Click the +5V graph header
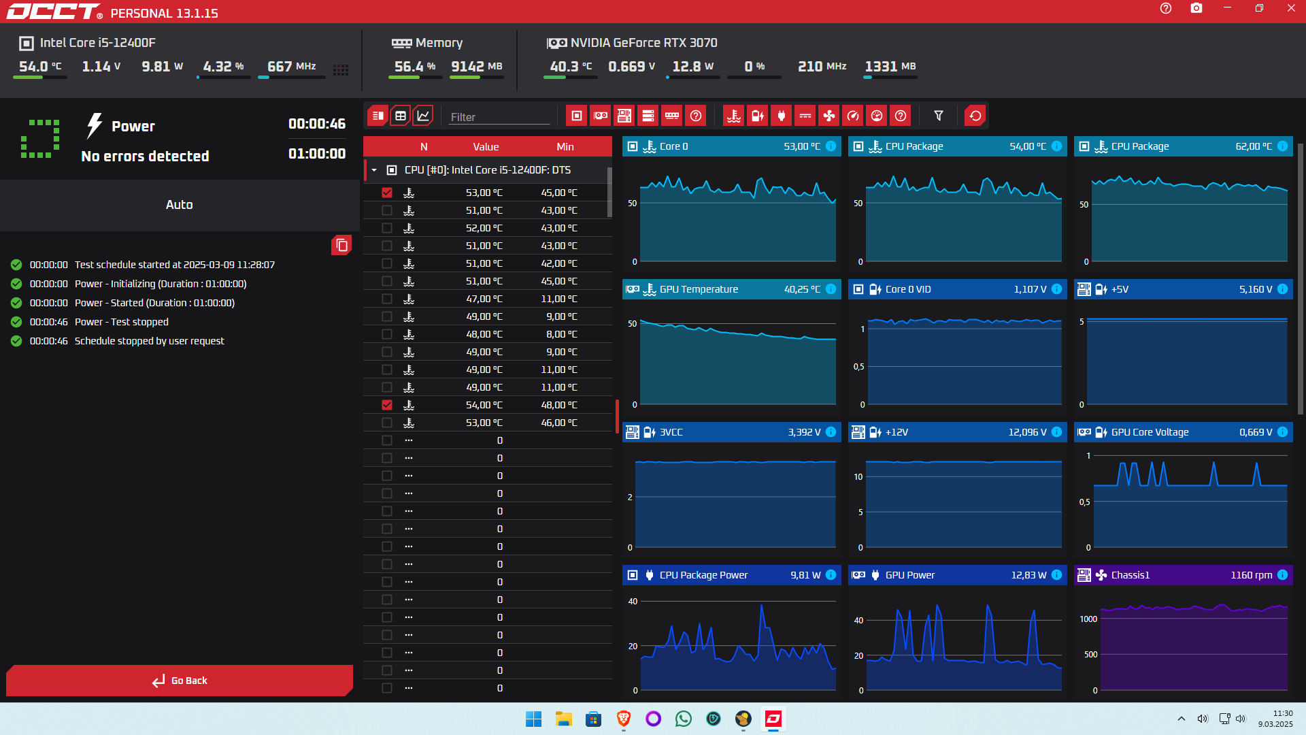This screenshot has height=735, width=1306. point(1184,289)
